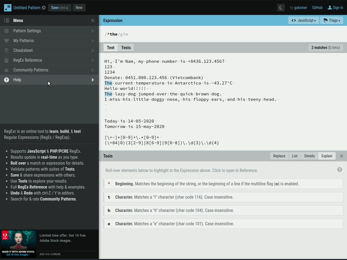Open the Flags dropdown
347x260 pixels.
(x=332, y=20)
